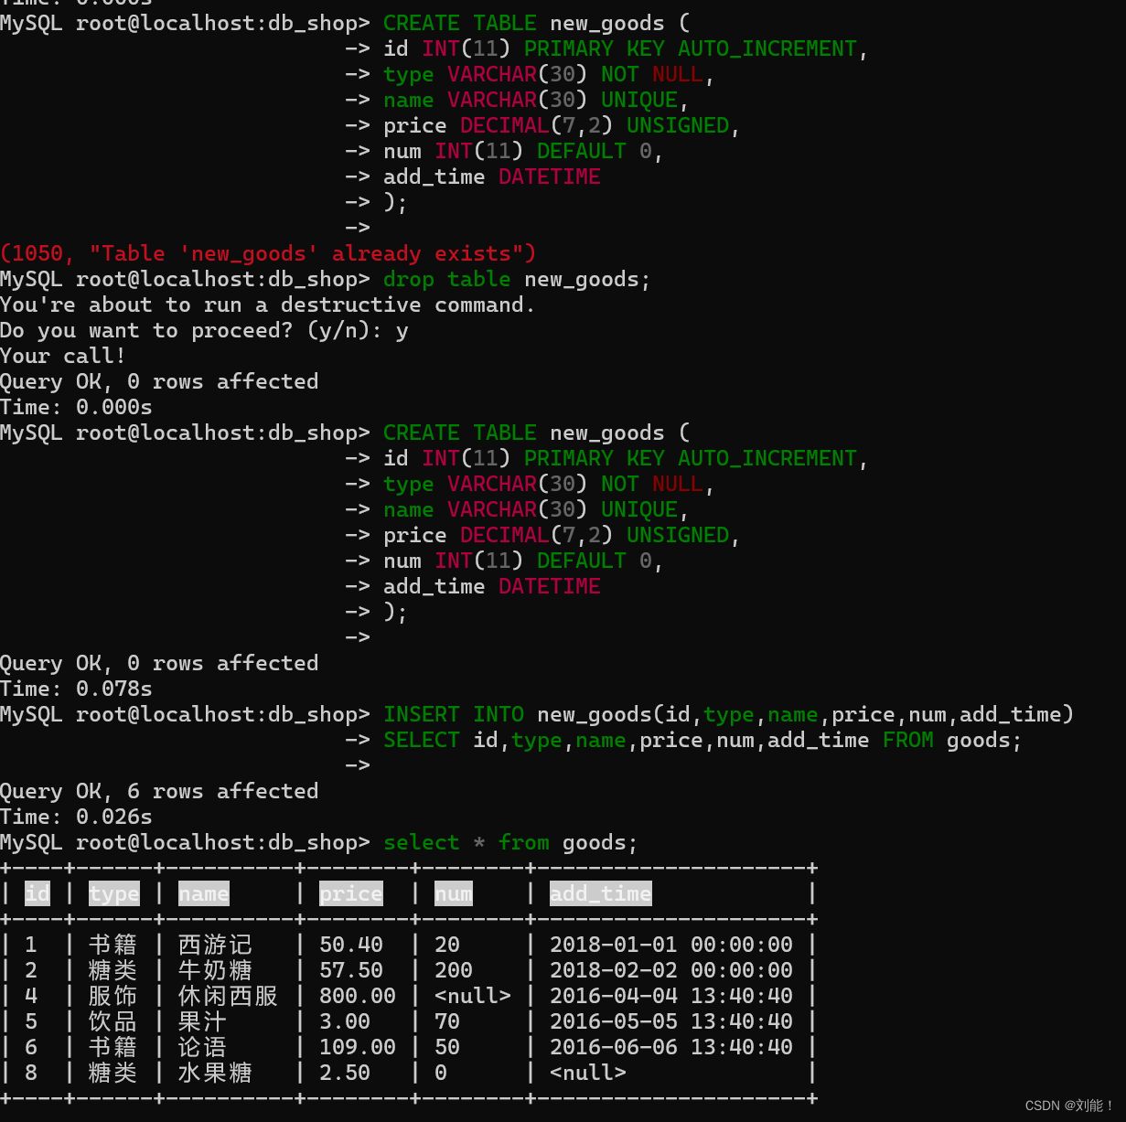Click the type cell '书籍' in the 西游记 row

pos(113,945)
